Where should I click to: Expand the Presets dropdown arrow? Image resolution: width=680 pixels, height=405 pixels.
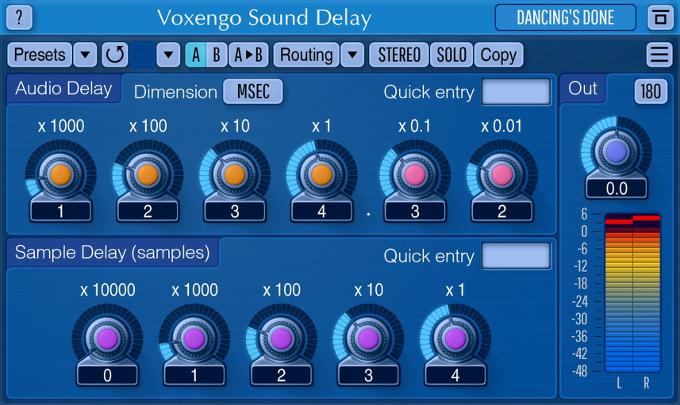(85, 55)
